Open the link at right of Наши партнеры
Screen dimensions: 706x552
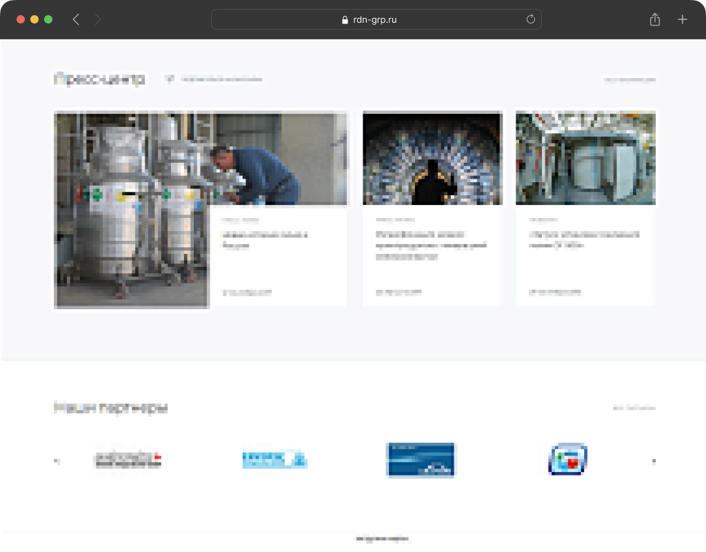[634, 408]
